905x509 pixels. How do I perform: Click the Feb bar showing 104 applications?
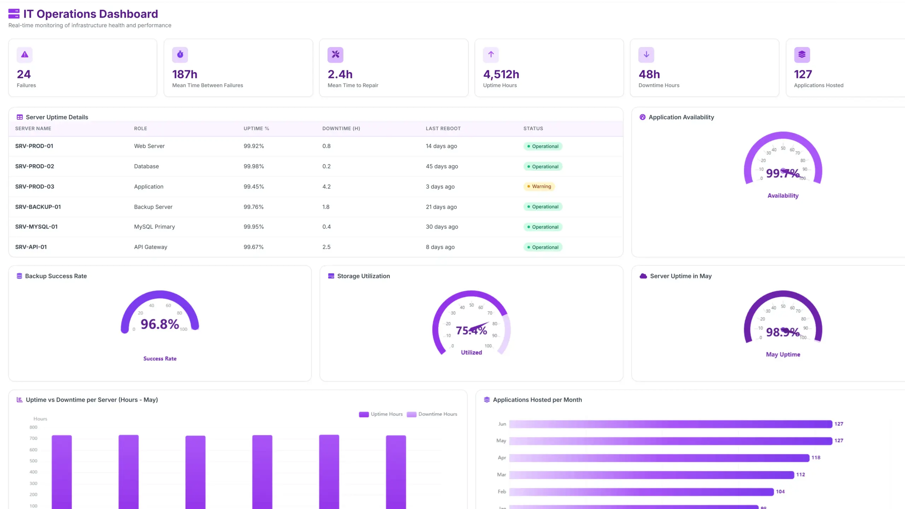pyautogui.click(x=641, y=492)
